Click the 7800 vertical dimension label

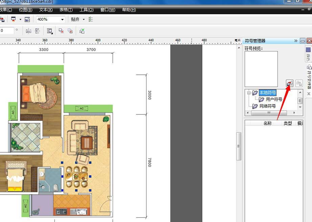150,162
